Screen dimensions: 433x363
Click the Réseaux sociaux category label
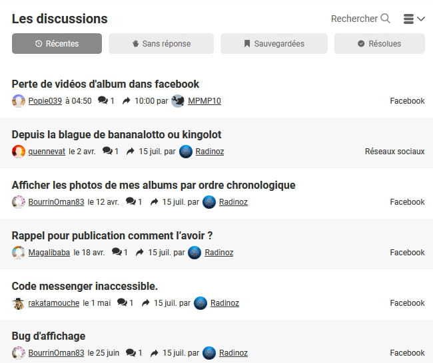tap(394, 152)
